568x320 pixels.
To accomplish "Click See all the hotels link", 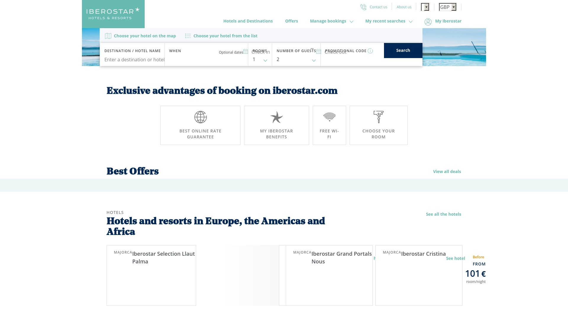I will tap(443, 214).
